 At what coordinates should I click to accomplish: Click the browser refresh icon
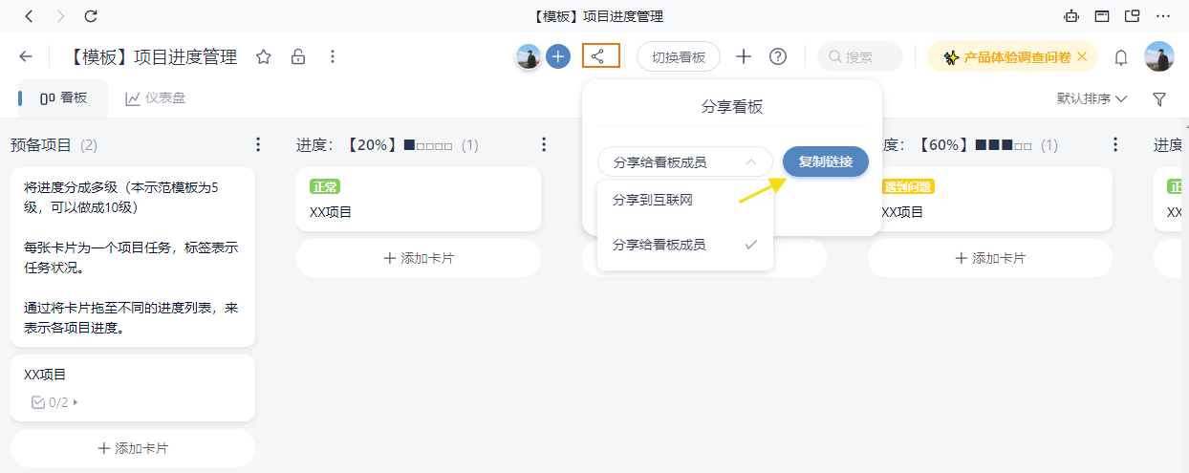pyautogui.click(x=91, y=16)
